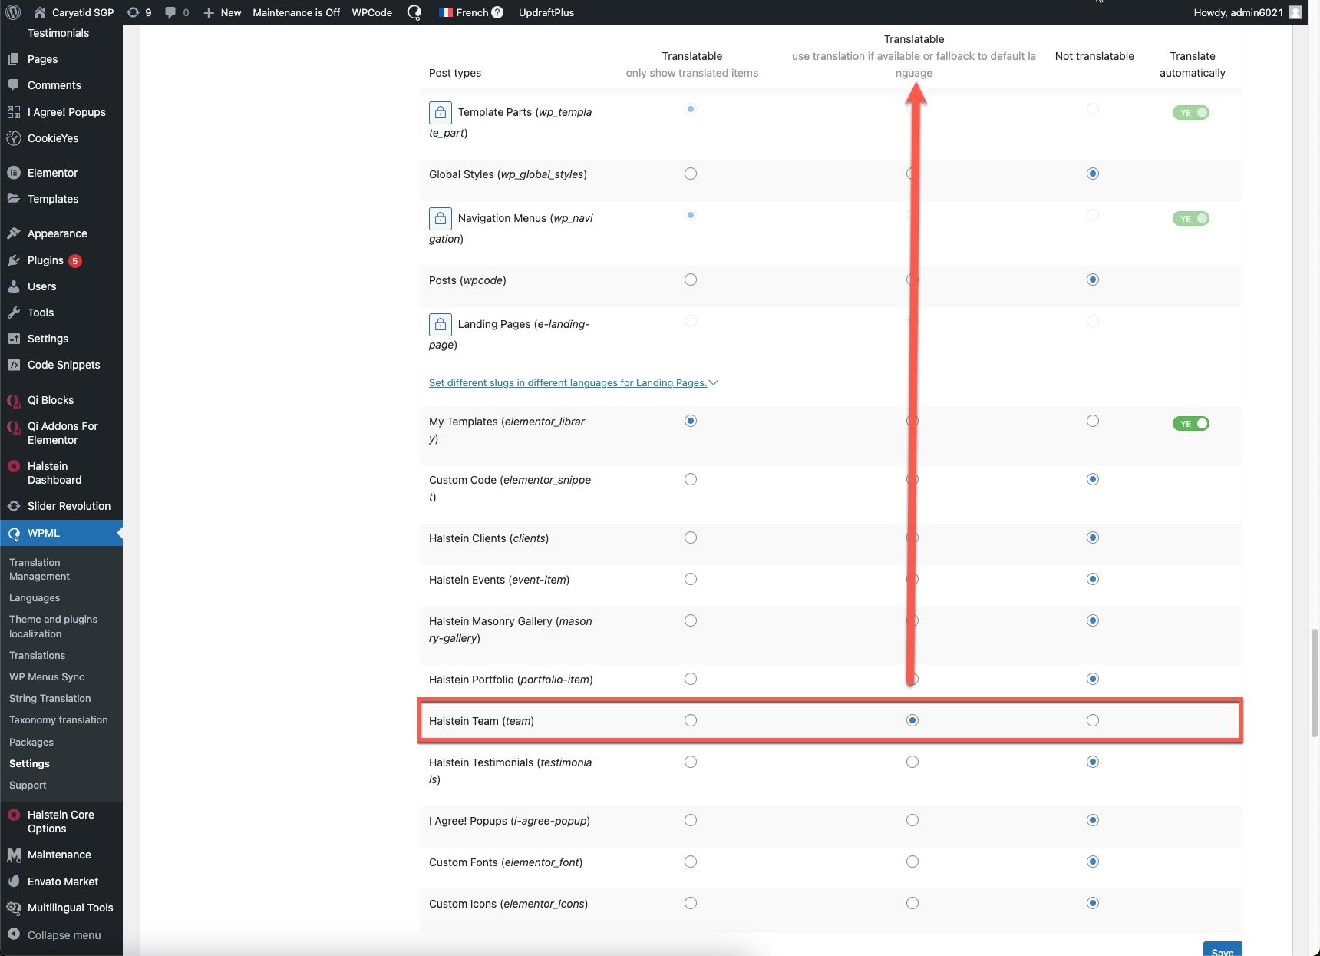This screenshot has width=1320, height=956.
Task: Click the updates icon showing 9
Action: coord(133,12)
